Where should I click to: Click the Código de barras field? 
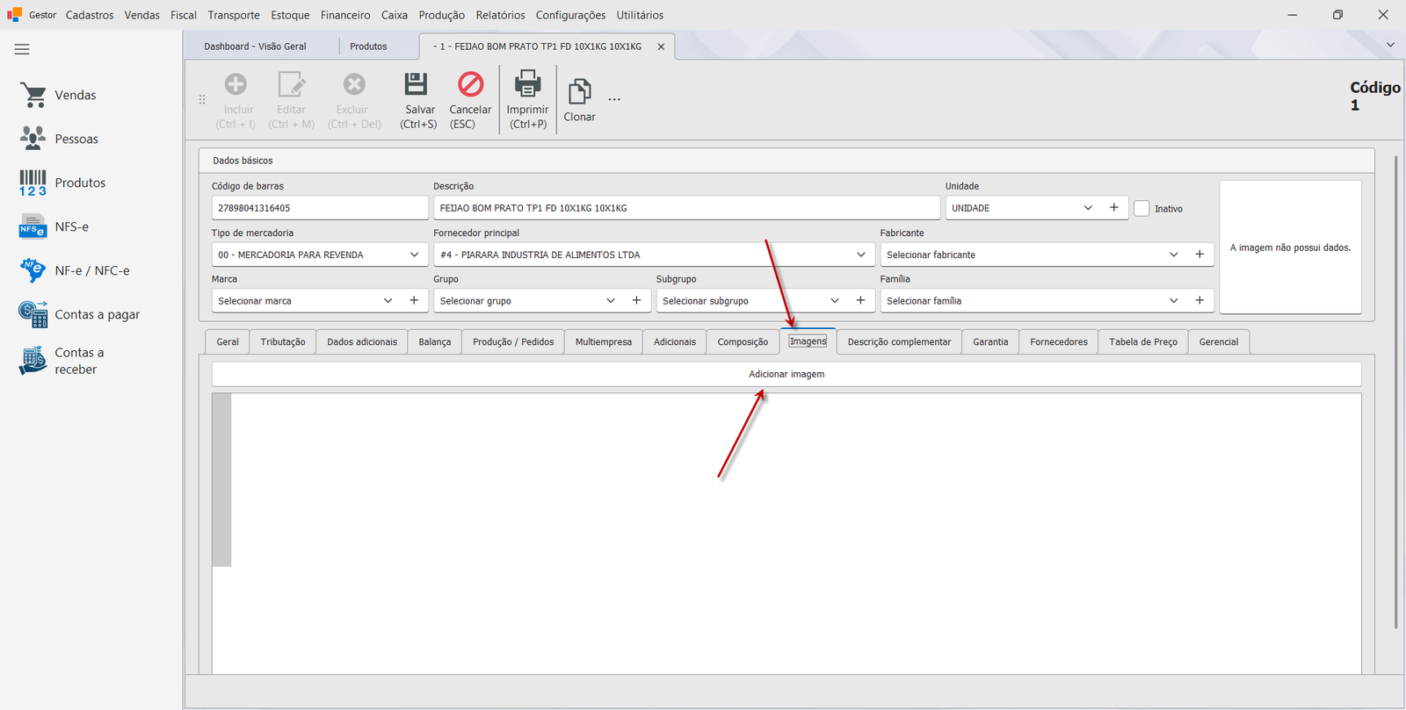point(320,208)
